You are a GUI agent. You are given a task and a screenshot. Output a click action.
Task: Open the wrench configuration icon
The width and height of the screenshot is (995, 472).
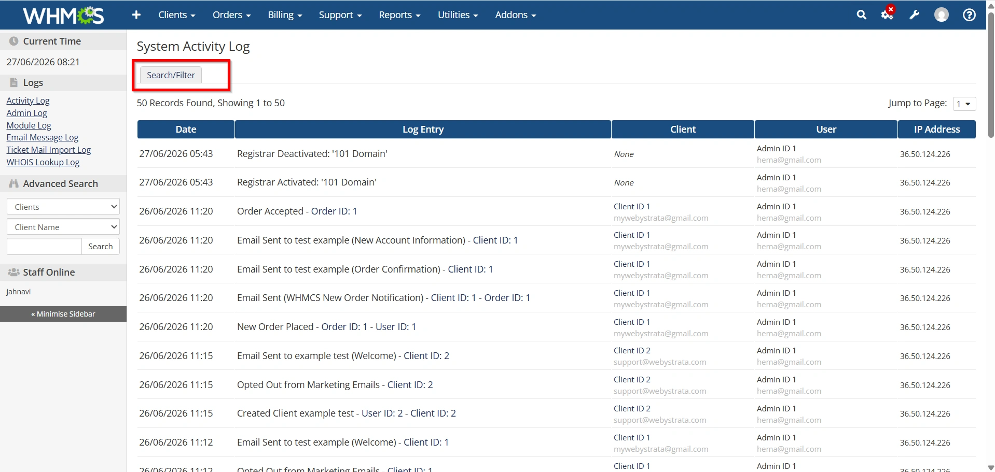point(915,15)
